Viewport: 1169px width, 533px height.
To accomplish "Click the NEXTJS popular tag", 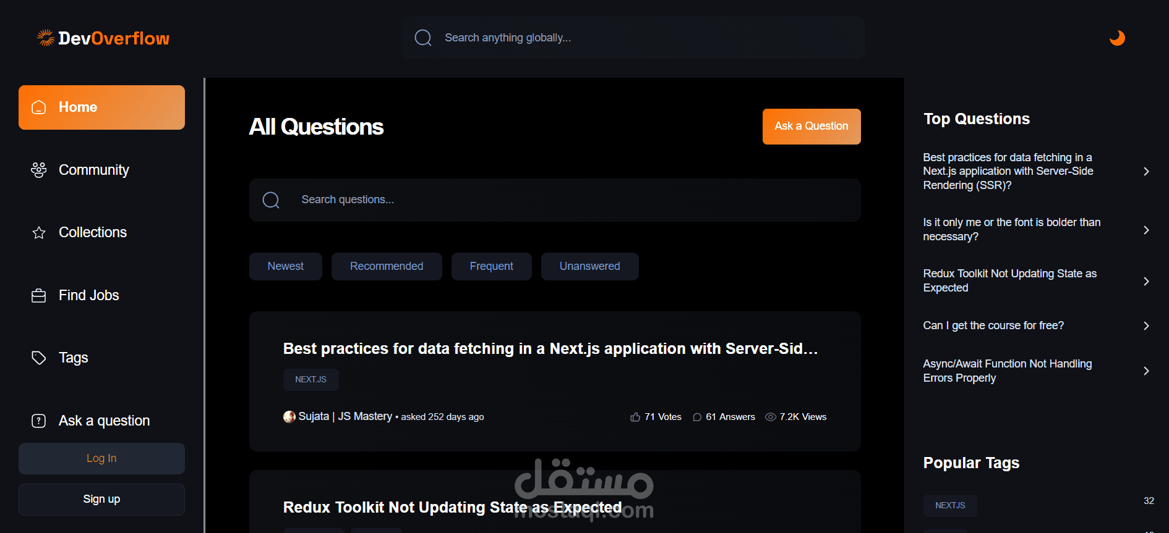I will tap(950, 506).
